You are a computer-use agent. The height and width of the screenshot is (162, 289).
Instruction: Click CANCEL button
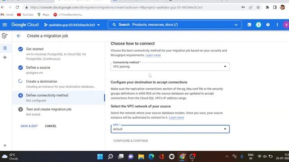pyautogui.click(x=51, y=126)
